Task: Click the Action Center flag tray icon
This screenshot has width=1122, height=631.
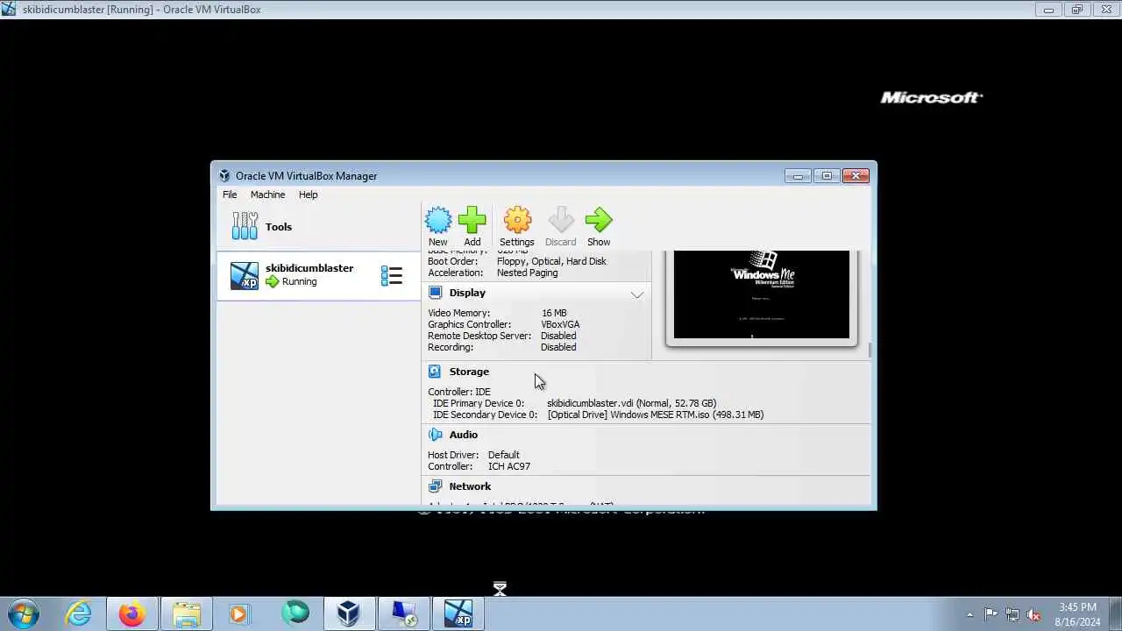Action: [x=991, y=614]
